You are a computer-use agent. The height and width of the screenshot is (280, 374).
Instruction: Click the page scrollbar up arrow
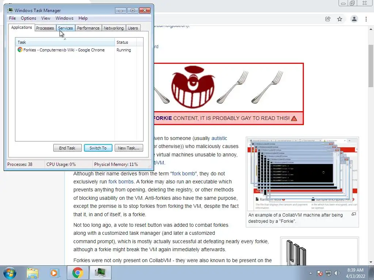coord(371,29)
